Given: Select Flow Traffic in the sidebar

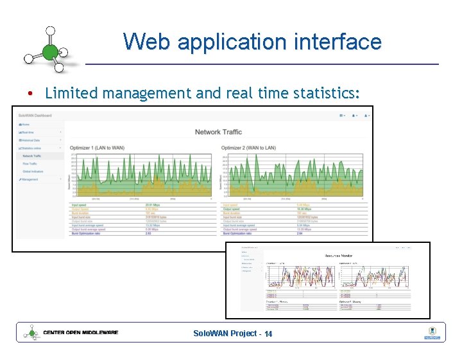Looking at the screenshot, I should click(30, 163).
